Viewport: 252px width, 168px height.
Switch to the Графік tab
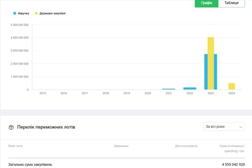pyautogui.click(x=207, y=3)
